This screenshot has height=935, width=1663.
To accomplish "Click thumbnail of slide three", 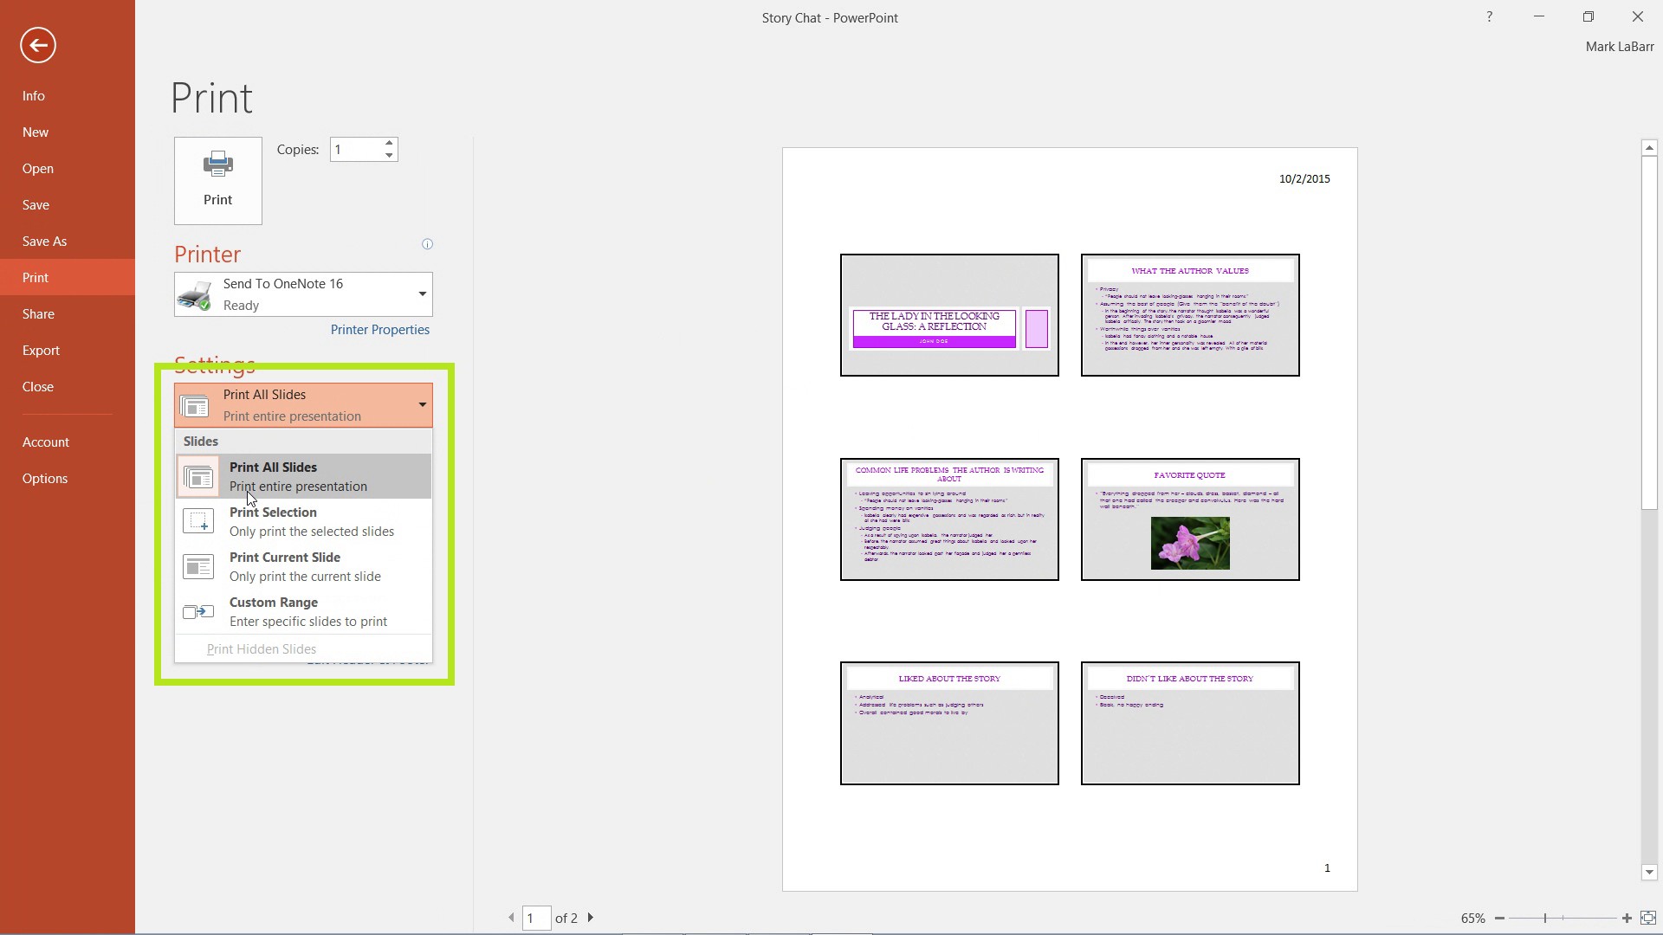I will (x=949, y=519).
